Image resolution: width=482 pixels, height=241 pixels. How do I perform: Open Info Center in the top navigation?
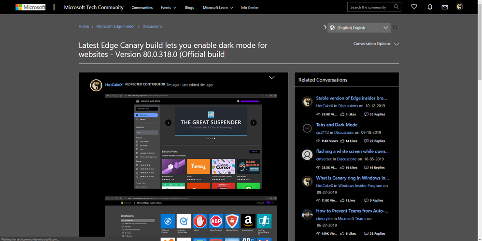(x=250, y=7)
